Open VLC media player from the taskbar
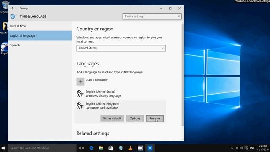This screenshot has height=152, width=270. click(130, 148)
